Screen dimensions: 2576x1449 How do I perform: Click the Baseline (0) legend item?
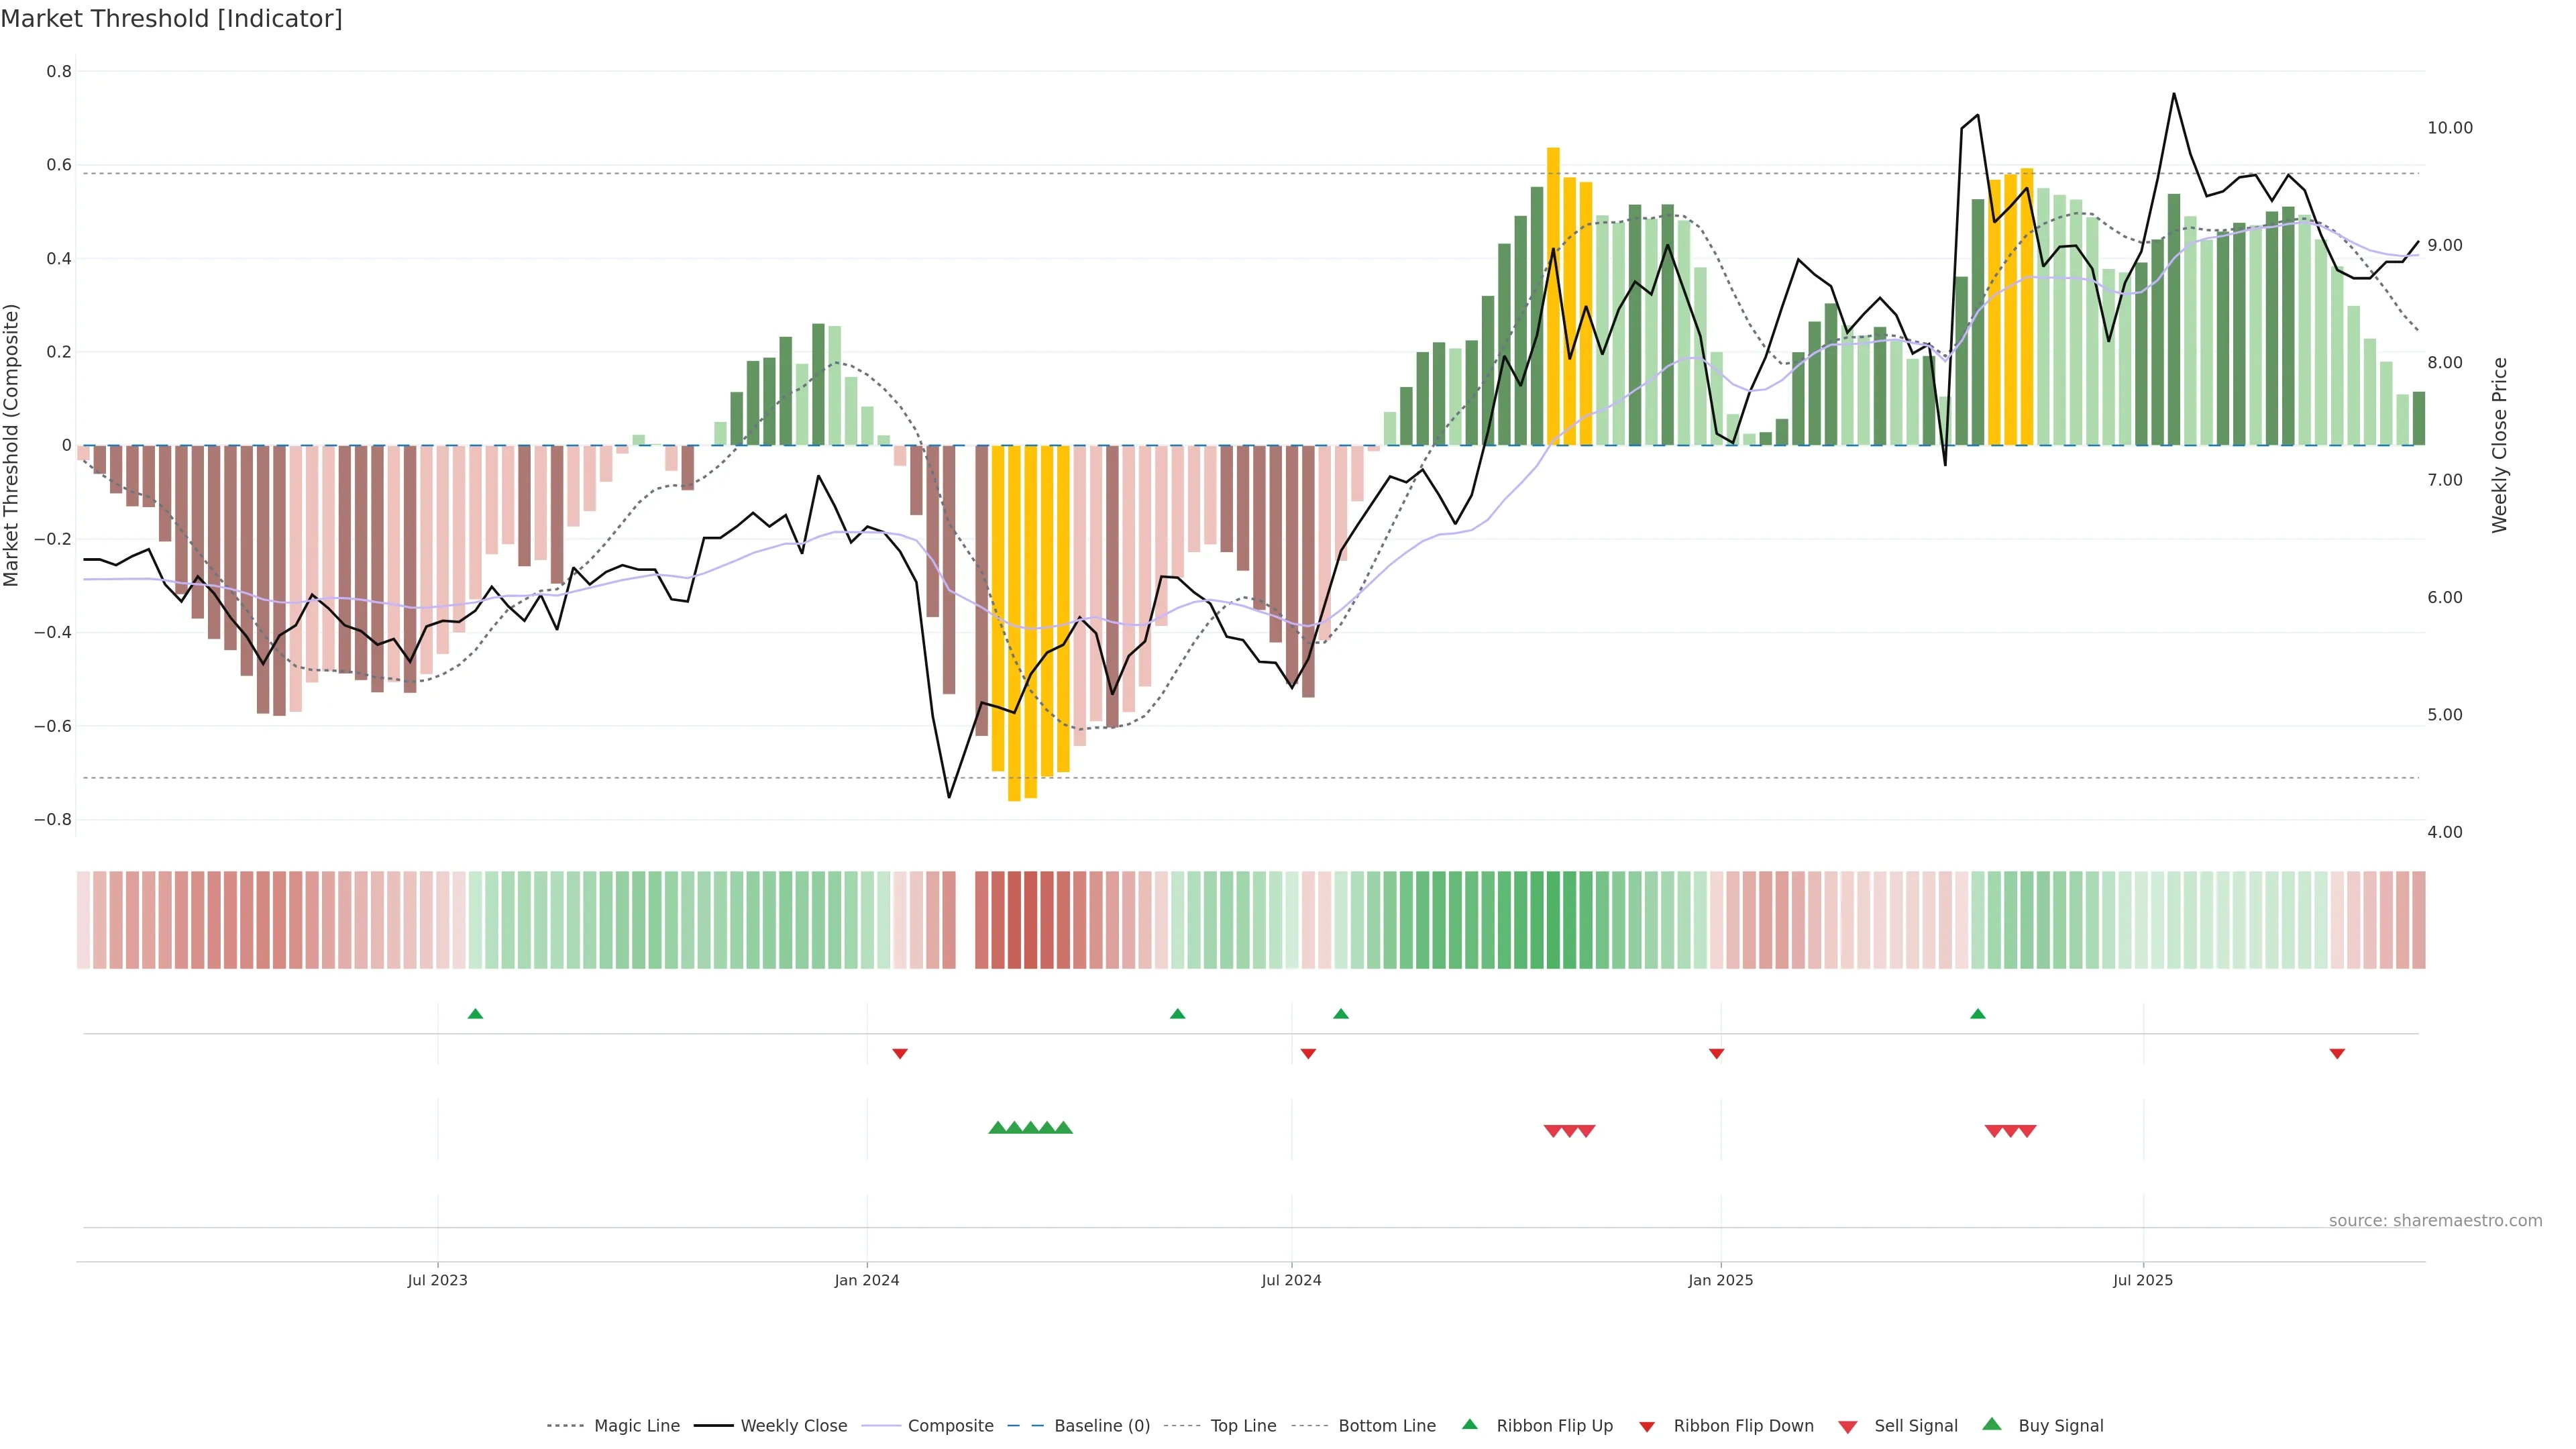[x=1101, y=1425]
